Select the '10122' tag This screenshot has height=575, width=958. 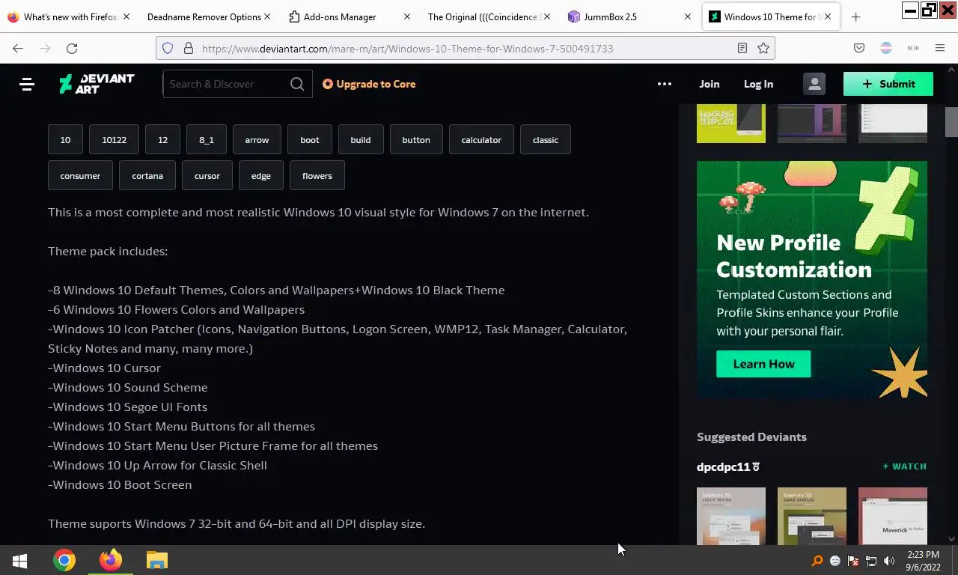click(x=114, y=140)
